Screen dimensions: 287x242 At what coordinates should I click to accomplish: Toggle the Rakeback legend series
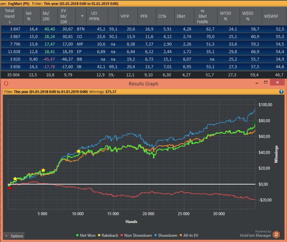[108, 235]
